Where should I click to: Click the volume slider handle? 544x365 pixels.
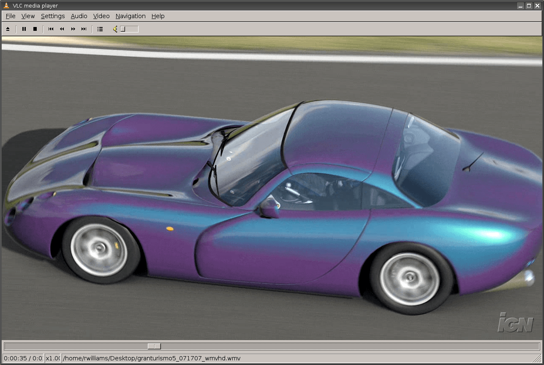coord(123,29)
